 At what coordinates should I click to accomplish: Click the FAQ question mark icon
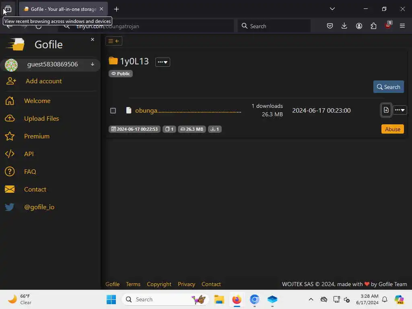coord(10,171)
